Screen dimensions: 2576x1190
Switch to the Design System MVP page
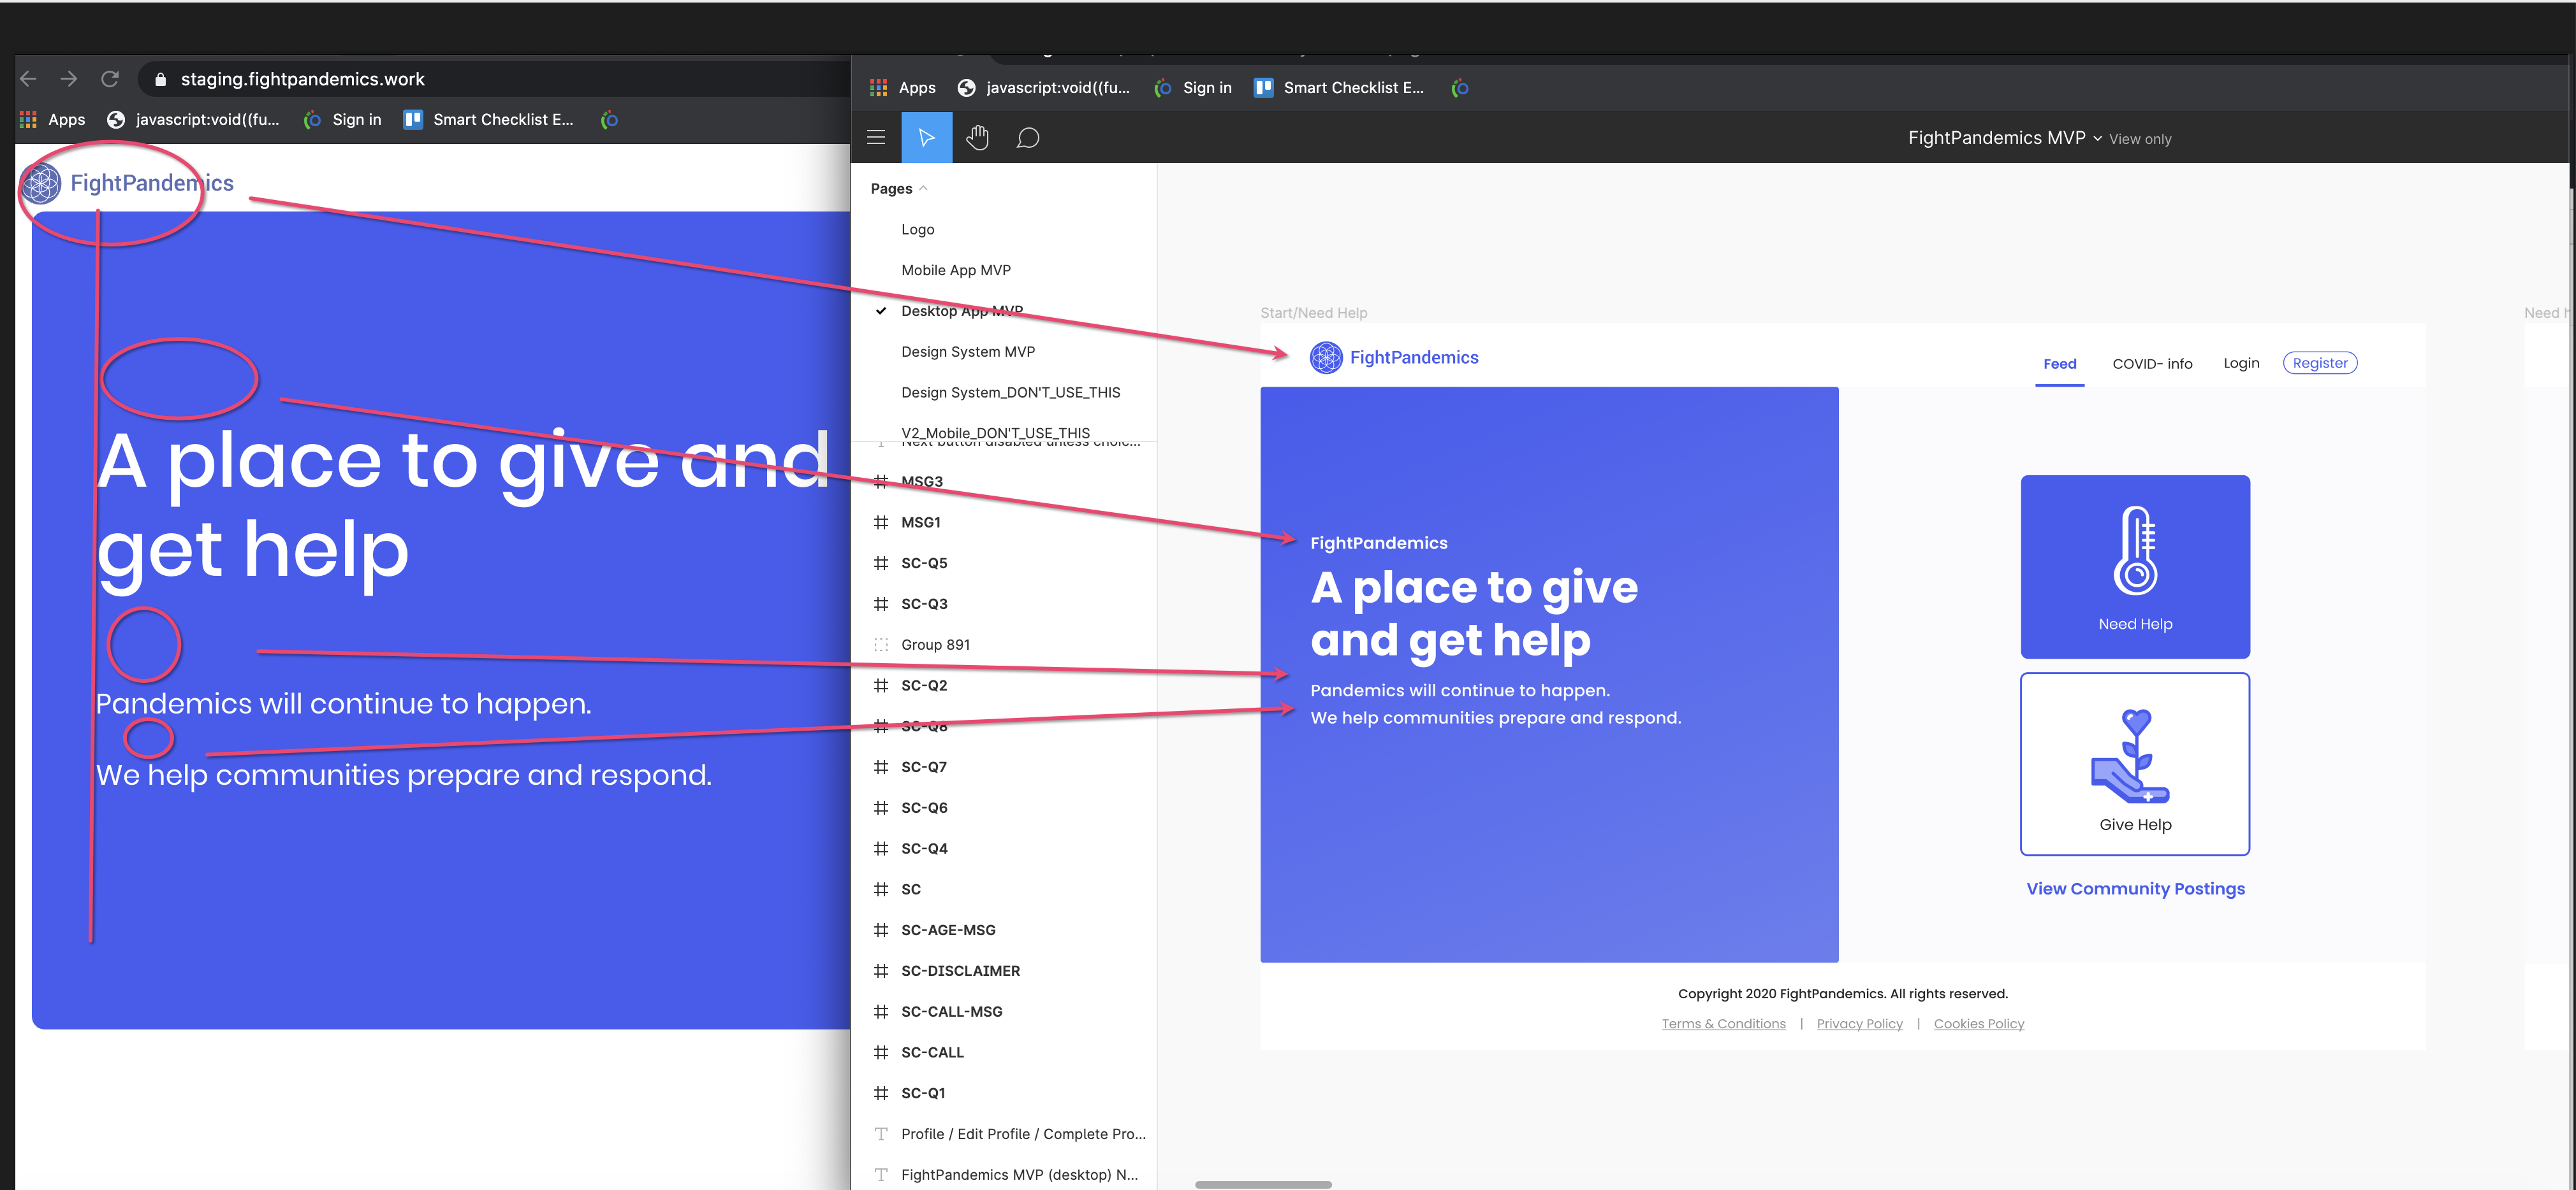tap(968, 352)
